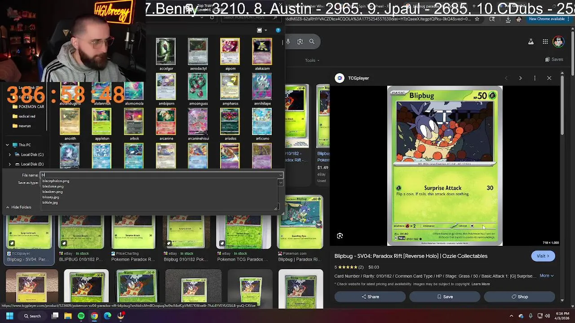Select the accelgor card file
Viewport: 575px width, 323px height.
pyautogui.click(x=166, y=54)
